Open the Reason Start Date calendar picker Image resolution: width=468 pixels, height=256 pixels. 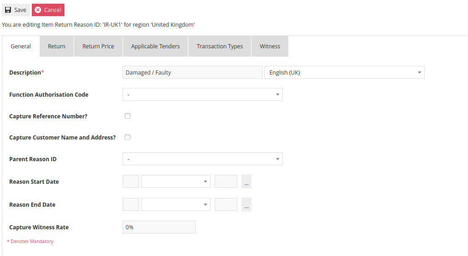pos(246,181)
